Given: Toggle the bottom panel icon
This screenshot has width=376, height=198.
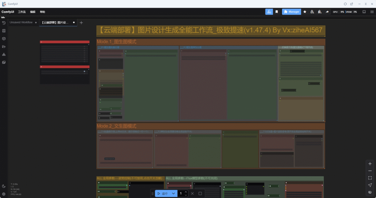Looking at the screenshot, I should [x=364, y=12].
